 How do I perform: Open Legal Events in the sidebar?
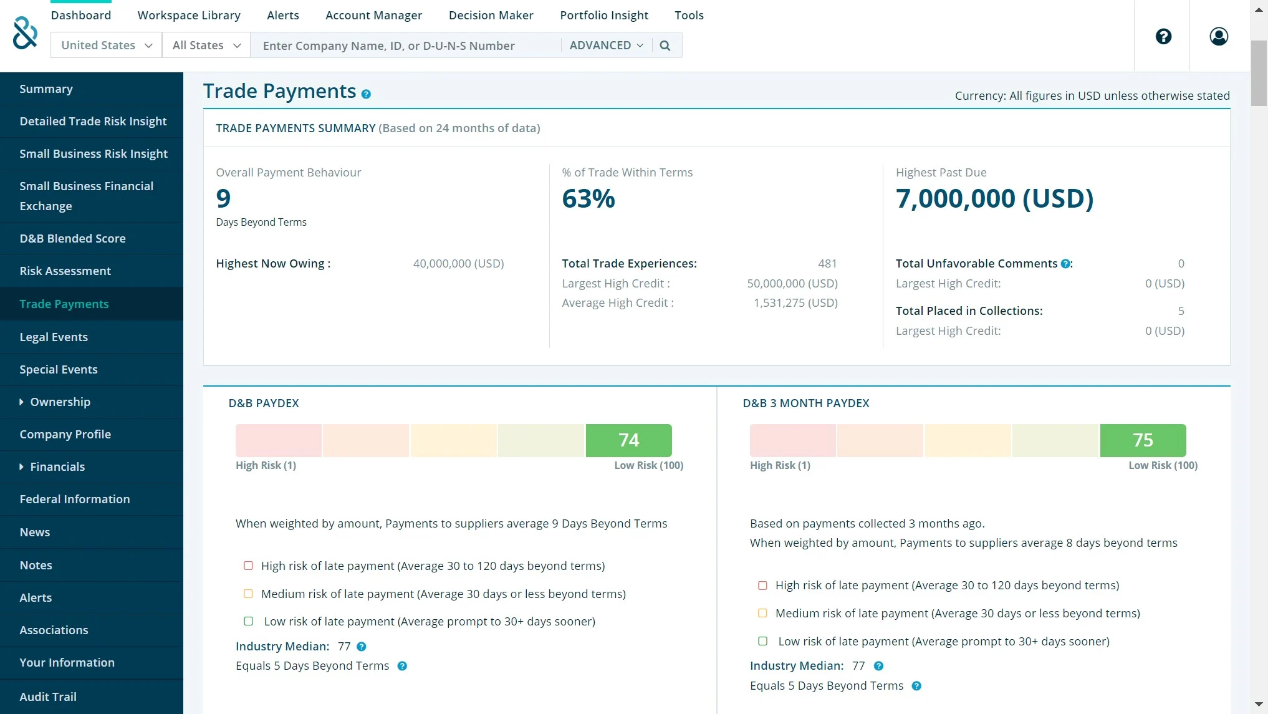(54, 337)
